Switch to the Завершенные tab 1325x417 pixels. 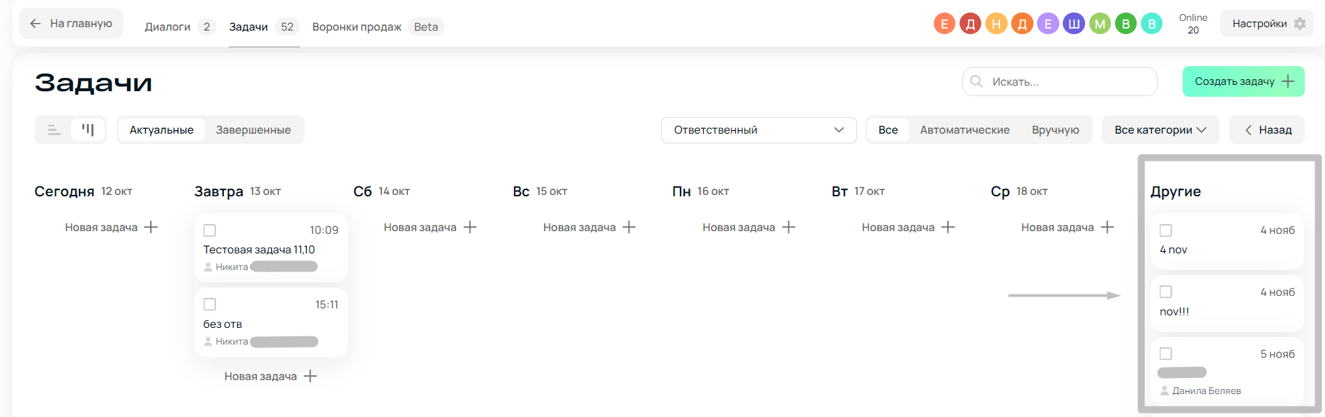click(253, 130)
